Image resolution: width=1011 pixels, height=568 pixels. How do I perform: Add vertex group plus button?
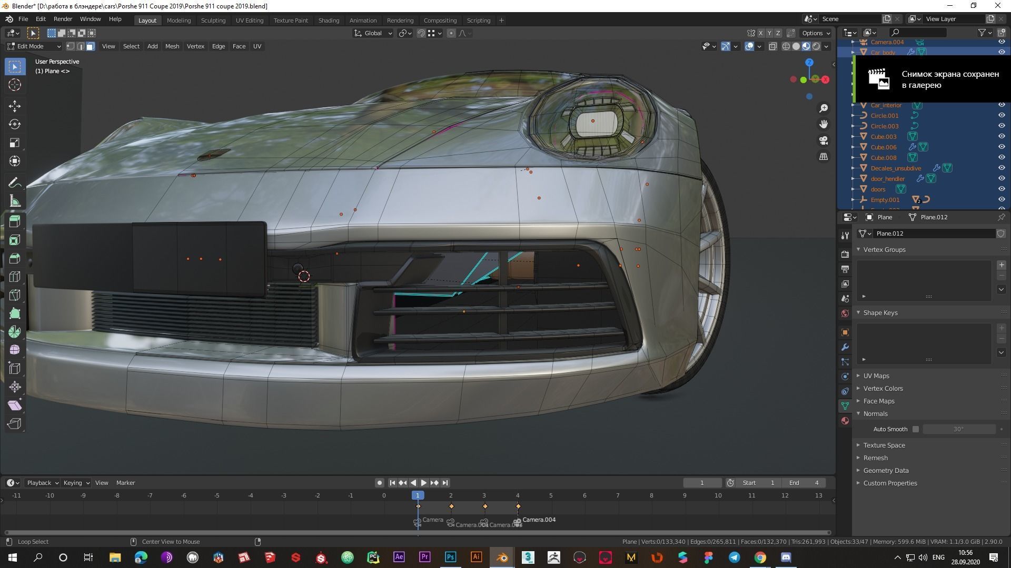(x=1002, y=265)
